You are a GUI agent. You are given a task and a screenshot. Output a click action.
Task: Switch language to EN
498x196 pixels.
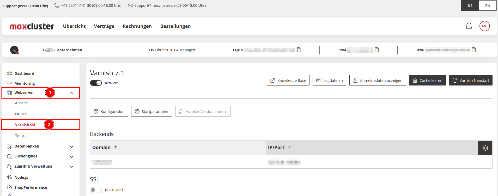(x=488, y=5)
